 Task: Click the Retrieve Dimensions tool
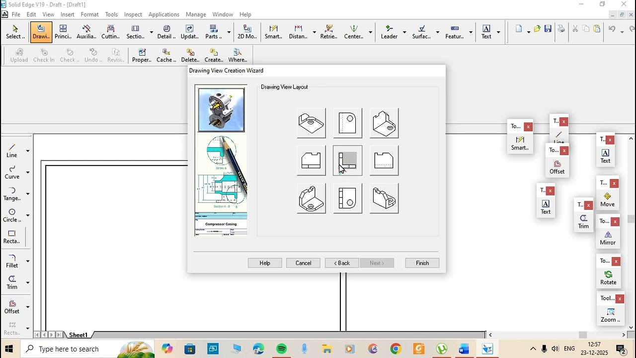[x=328, y=32]
